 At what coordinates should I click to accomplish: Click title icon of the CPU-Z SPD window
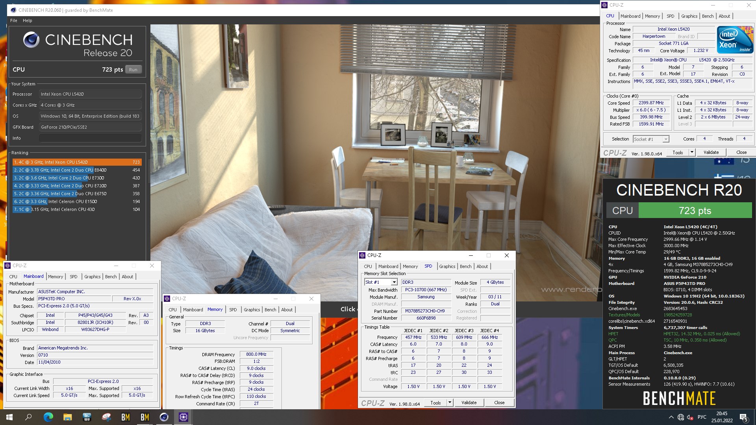362,255
